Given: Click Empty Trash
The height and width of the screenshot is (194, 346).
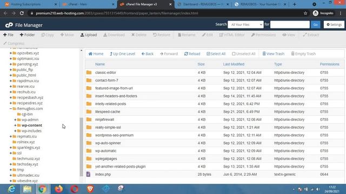Looking at the screenshot, I should click(x=303, y=54).
